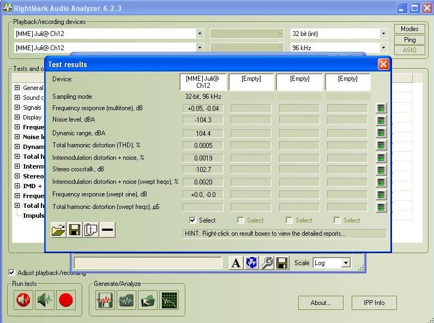Click the floppy disk save icon in Test results
This screenshot has width=434, height=323.
tap(75, 230)
